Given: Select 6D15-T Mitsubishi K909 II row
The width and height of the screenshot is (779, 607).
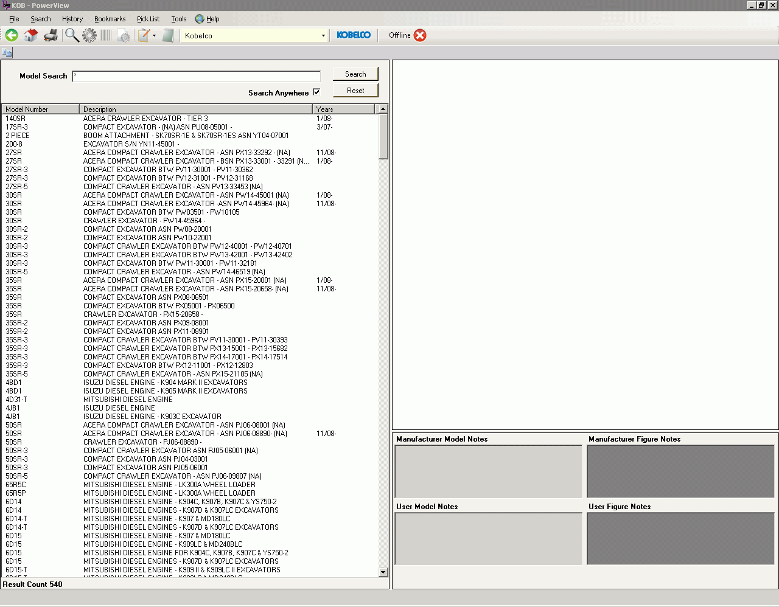Looking at the screenshot, I should pos(190,570).
